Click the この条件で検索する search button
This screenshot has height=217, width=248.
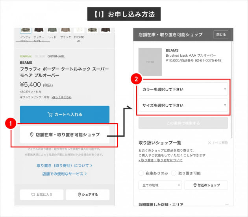click(x=183, y=123)
